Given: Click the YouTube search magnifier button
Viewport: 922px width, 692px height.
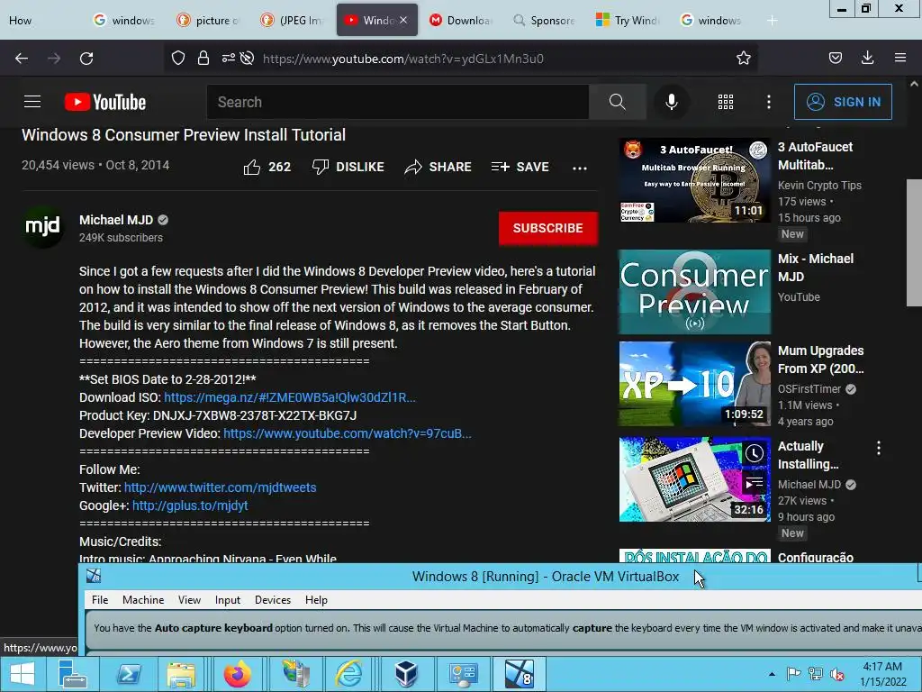Looking at the screenshot, I should coord(618,102).
